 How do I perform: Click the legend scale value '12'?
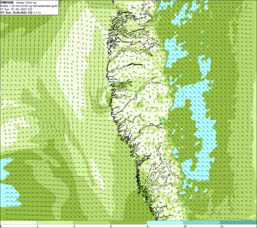pos(222,226)
